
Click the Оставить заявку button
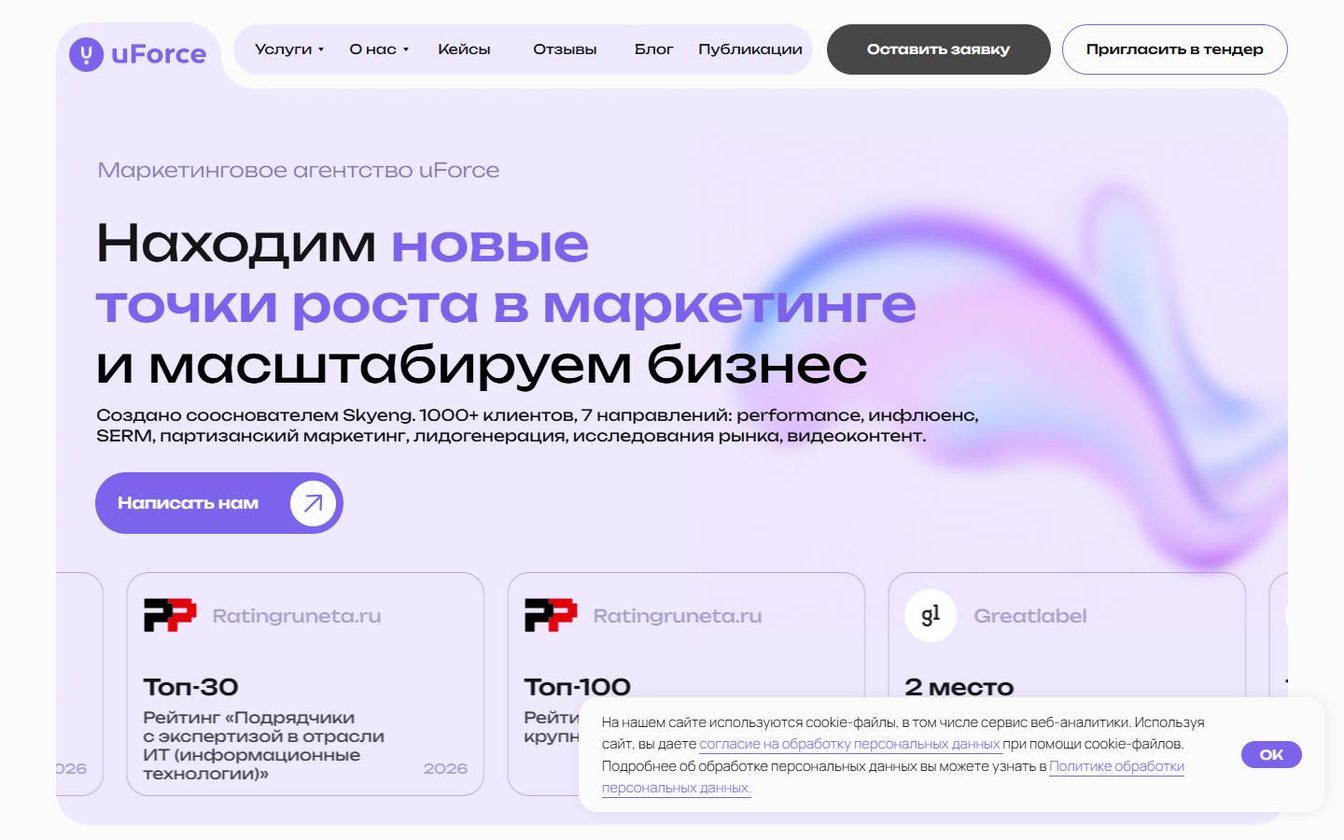(939, 49)
